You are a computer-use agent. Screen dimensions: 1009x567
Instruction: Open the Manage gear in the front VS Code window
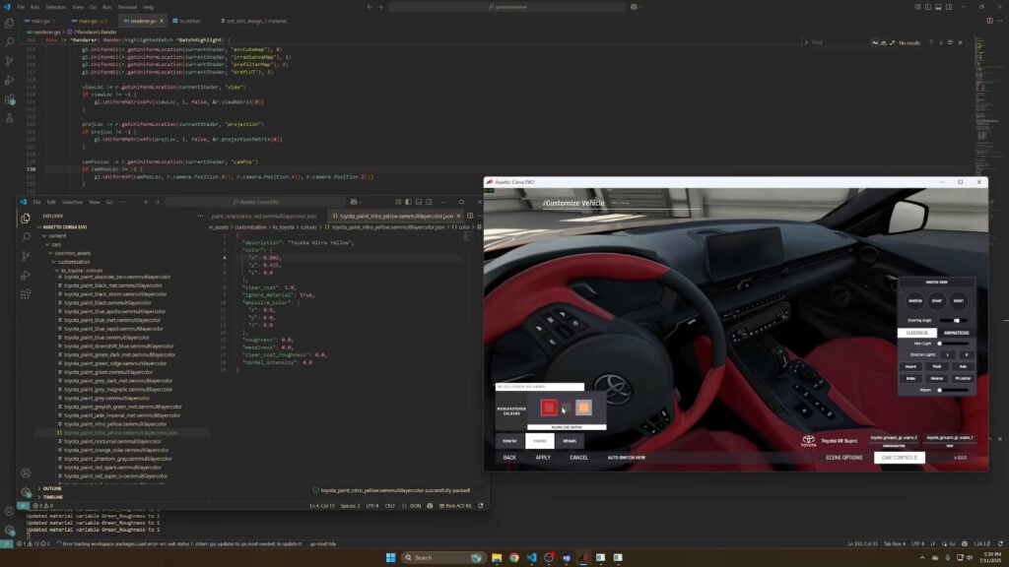pyautogui.click(x=26, y=492)
